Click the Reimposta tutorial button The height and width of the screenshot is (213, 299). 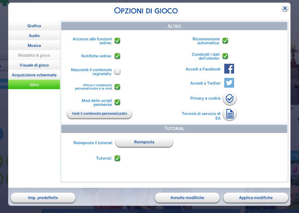click(144, 142)
